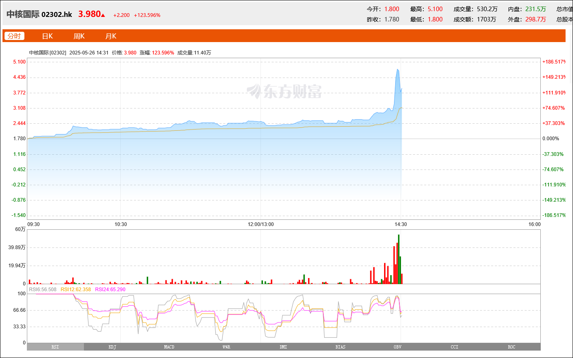
Task: Click the large current price 3.980
Action: 89,14
